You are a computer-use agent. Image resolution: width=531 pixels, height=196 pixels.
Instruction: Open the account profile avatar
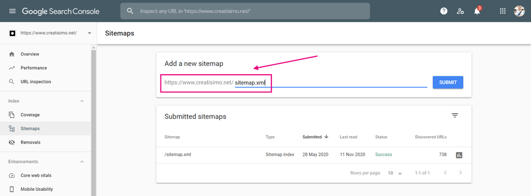(x=519, y=11)
